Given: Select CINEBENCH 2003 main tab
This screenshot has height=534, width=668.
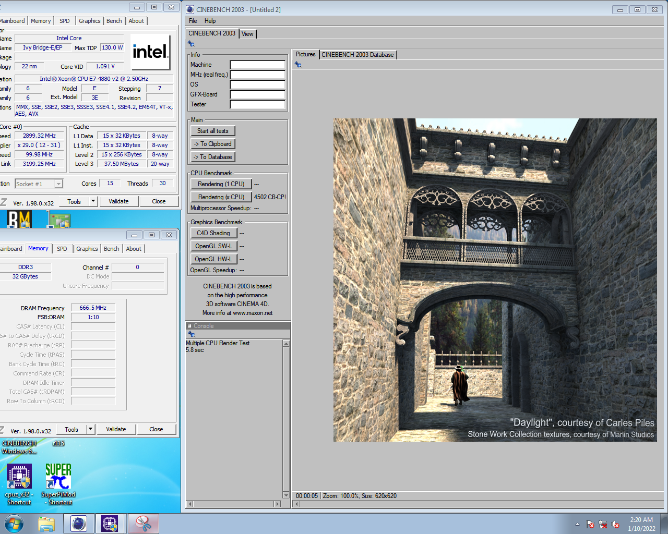Looking at the screenshot, I should click(x=212, y=33).
